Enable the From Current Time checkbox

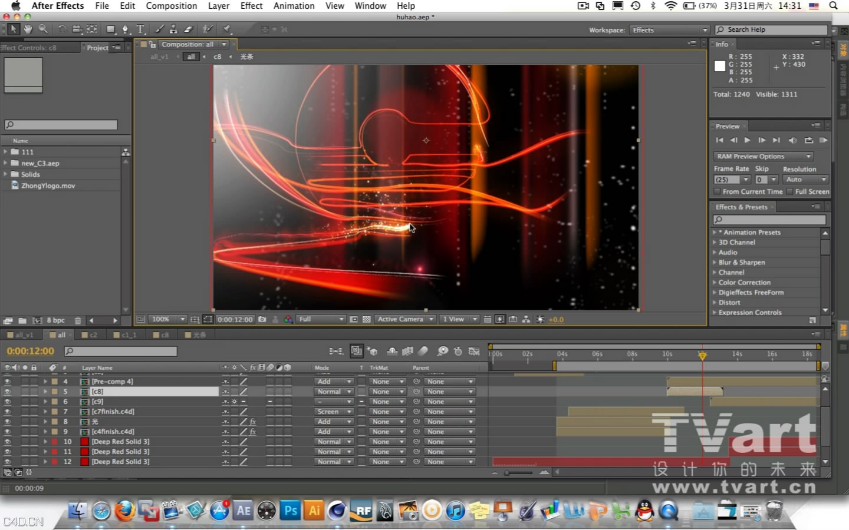click(x=717, y=191)
